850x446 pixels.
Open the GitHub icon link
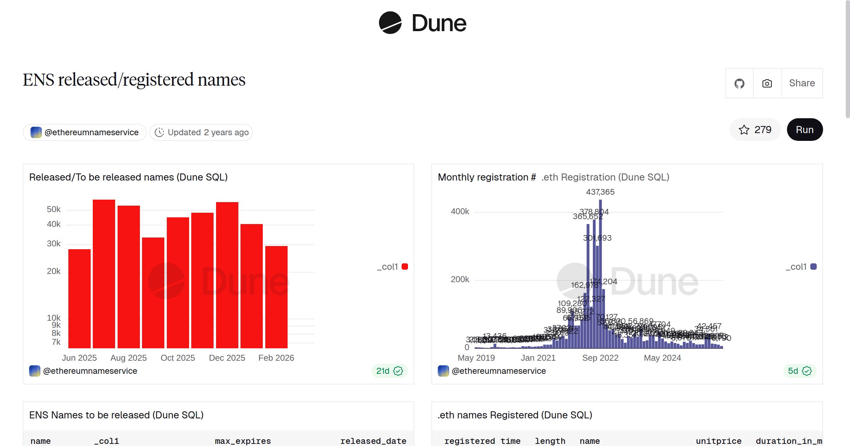coord(739,84)
